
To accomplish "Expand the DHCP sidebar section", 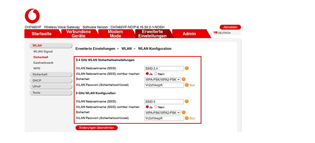I will [51, 80].
